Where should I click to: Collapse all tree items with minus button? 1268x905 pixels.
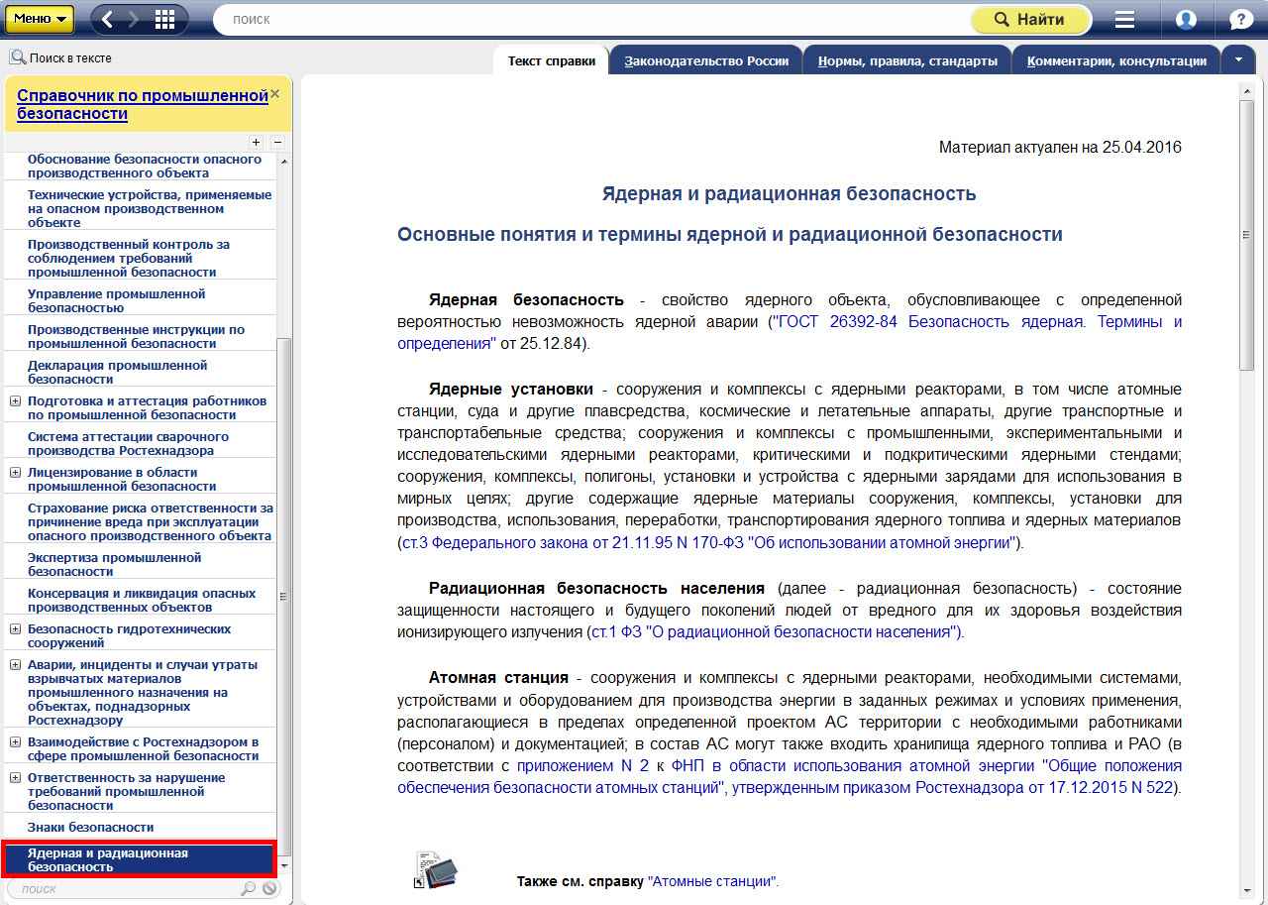click(277, 142)
